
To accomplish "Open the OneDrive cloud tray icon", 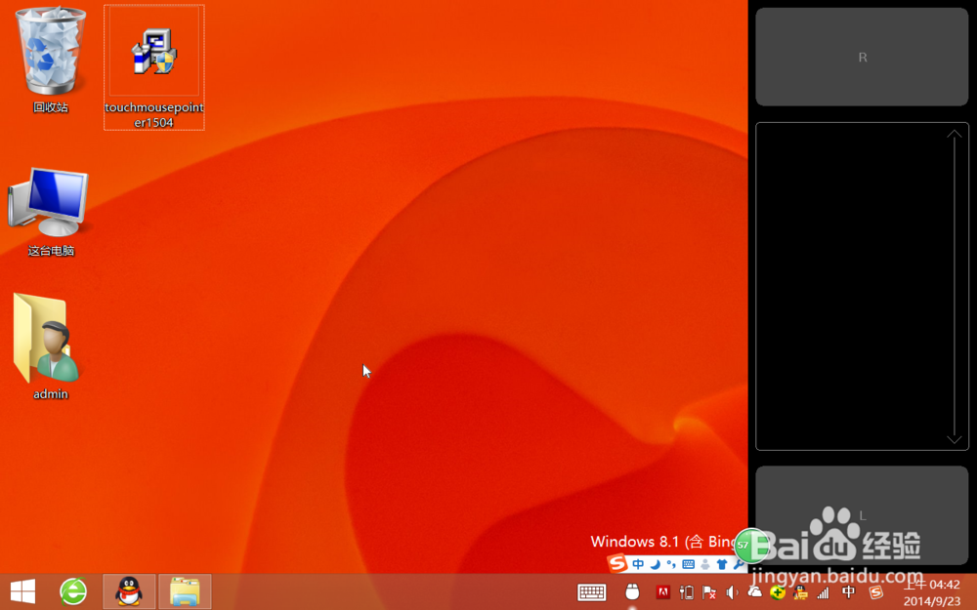I will click(754, 592).
